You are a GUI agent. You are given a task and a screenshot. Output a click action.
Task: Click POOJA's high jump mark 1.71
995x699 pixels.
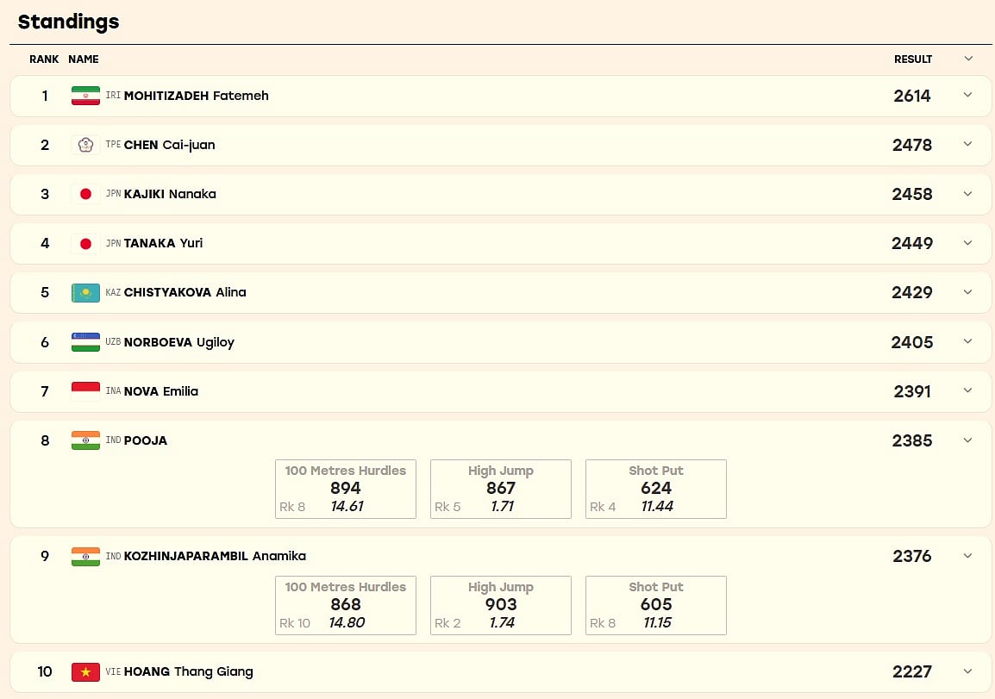point(502,506)
